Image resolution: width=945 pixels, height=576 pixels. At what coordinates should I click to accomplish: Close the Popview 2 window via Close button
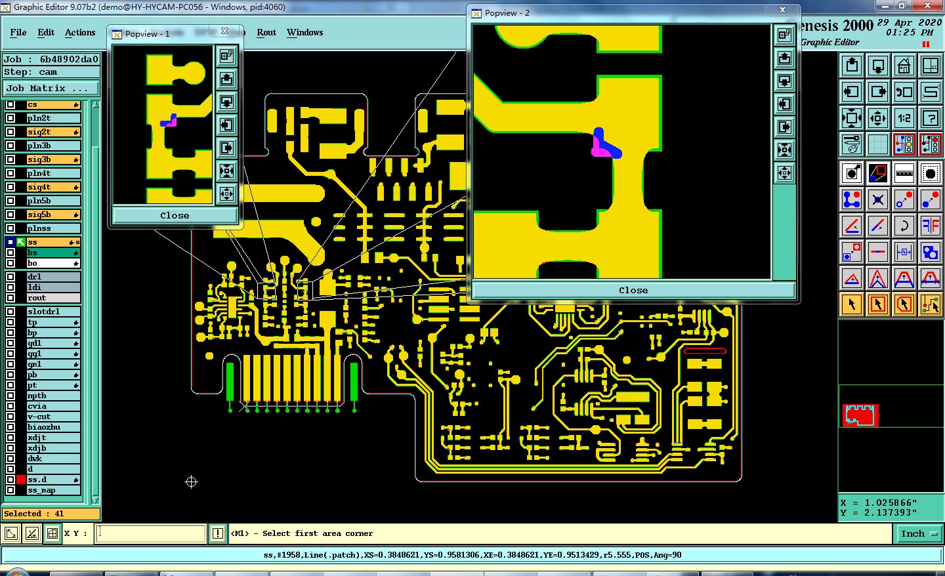tap(633, 290)
